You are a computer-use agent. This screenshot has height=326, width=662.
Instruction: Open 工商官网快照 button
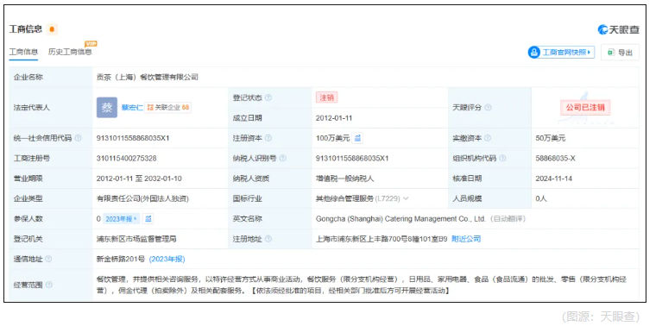[561, 53]
